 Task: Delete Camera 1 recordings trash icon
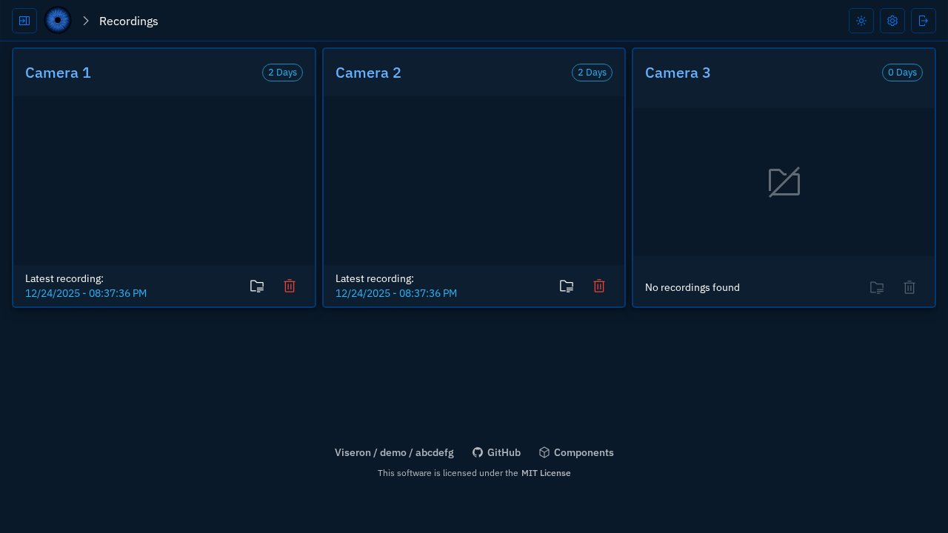tap(290, 286)
